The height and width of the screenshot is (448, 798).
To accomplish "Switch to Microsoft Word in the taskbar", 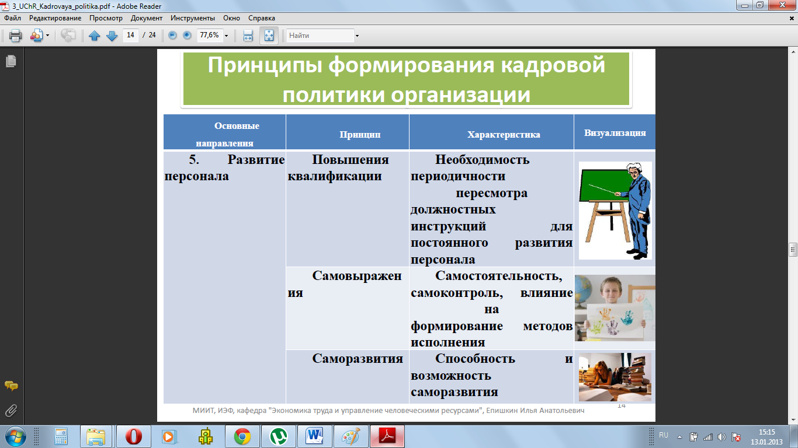I will [x=314, y=436].
